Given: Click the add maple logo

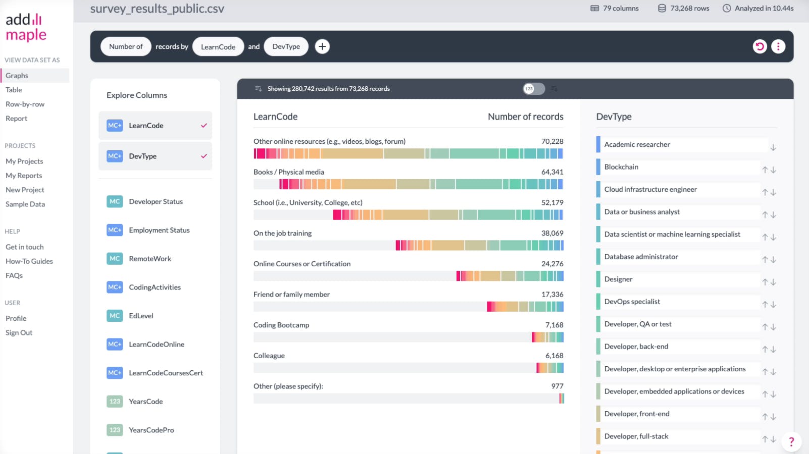Looking at the screenshot, I should (26, 27).
